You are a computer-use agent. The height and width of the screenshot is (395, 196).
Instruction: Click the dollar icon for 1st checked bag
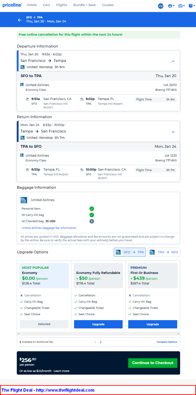[92, 221]
